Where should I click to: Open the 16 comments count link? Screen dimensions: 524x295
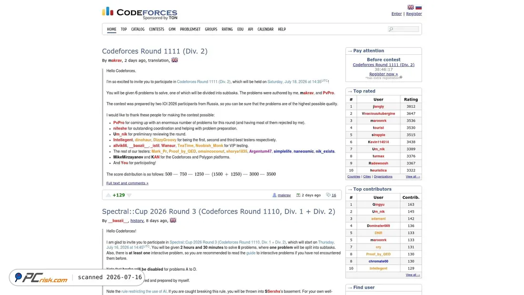pyautogui.click(x=333, y=195)
